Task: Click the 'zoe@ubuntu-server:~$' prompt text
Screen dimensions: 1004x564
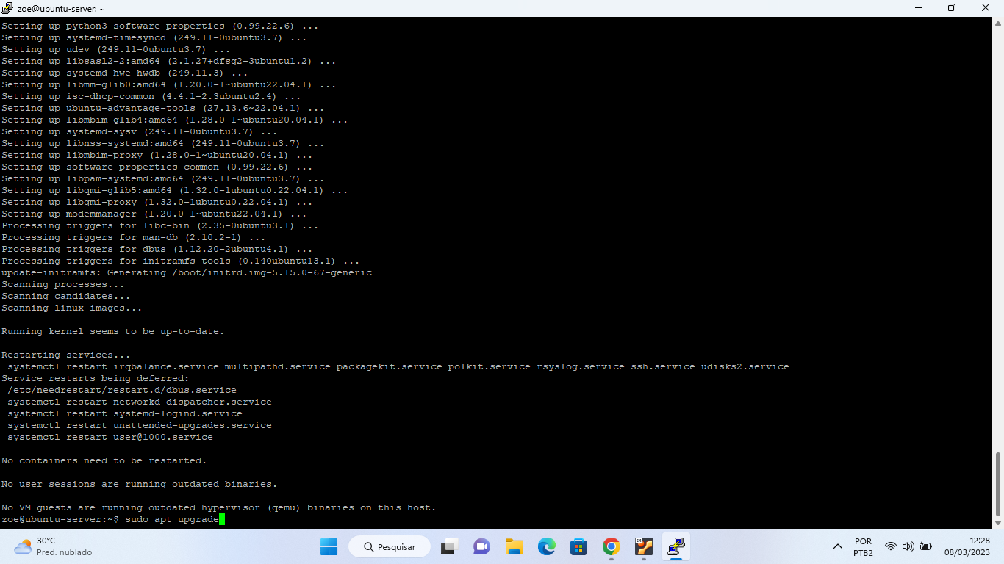Action: [x=60, y=519]
